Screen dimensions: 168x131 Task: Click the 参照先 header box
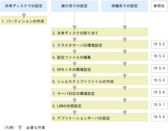(159, 6)
